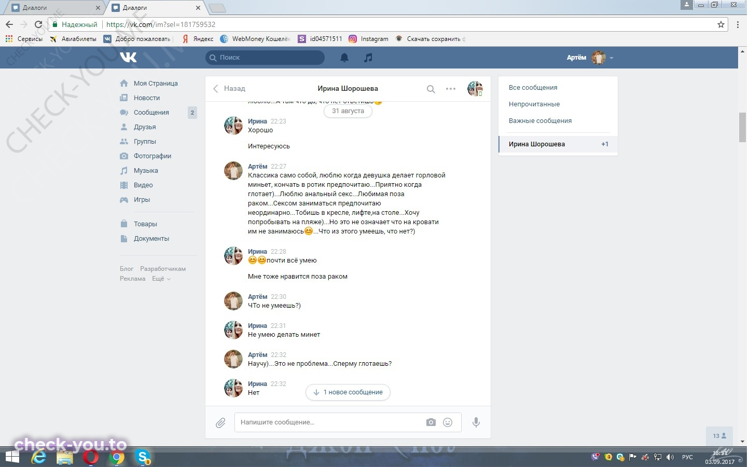Click the VK logo in header
Image resolution: width=749 pixels, height=467 pixels.
pyautogui.click(x=128, y=57)
